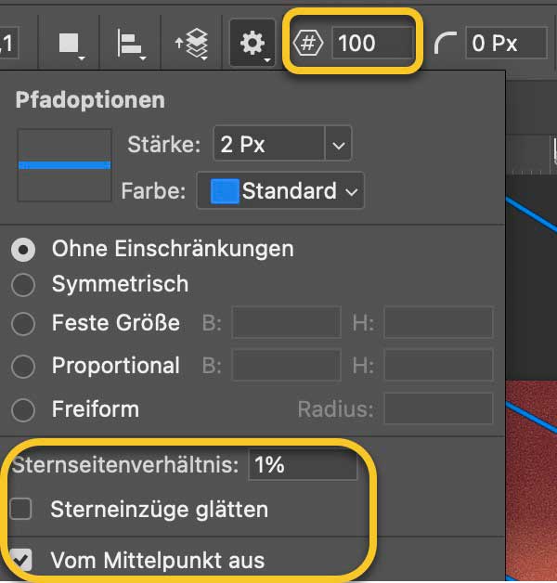This screenshot has height=583, width=557.
Task: Uncheck the Vom Mittelpunkt aus checkbox
Action: (x=20, y=560)
